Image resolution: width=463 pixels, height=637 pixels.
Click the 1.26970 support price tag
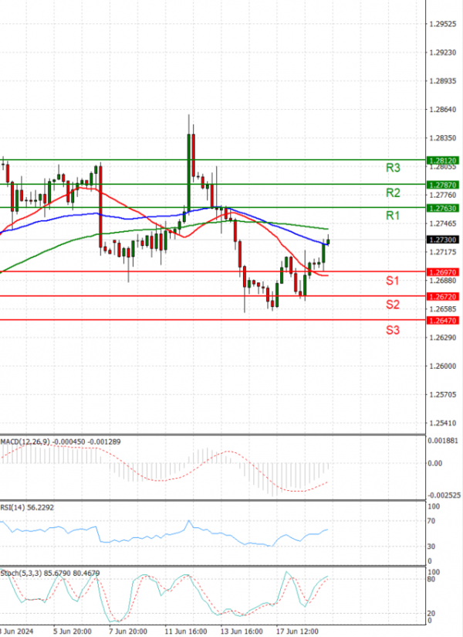(443, 272)
